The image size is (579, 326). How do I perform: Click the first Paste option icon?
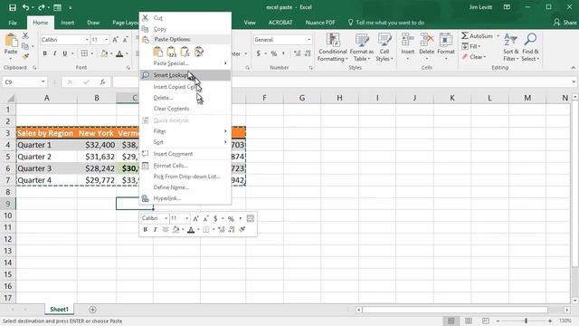158,52
